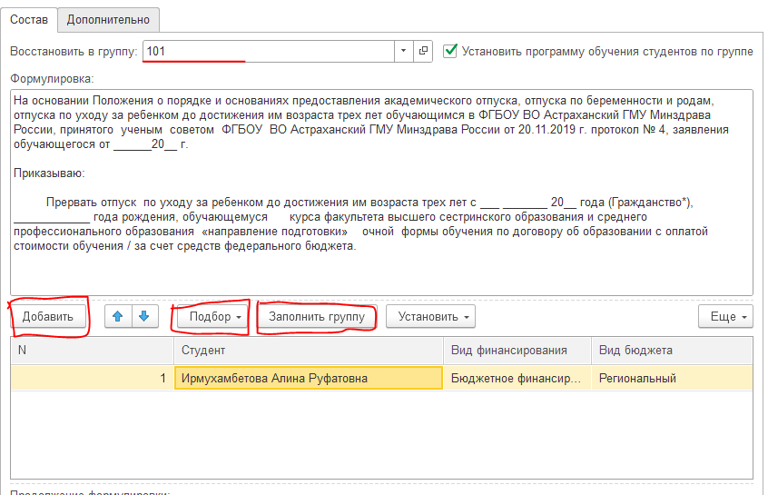Switch to the Состав tab
768x495 pixels.
click(x=29, y=20)
